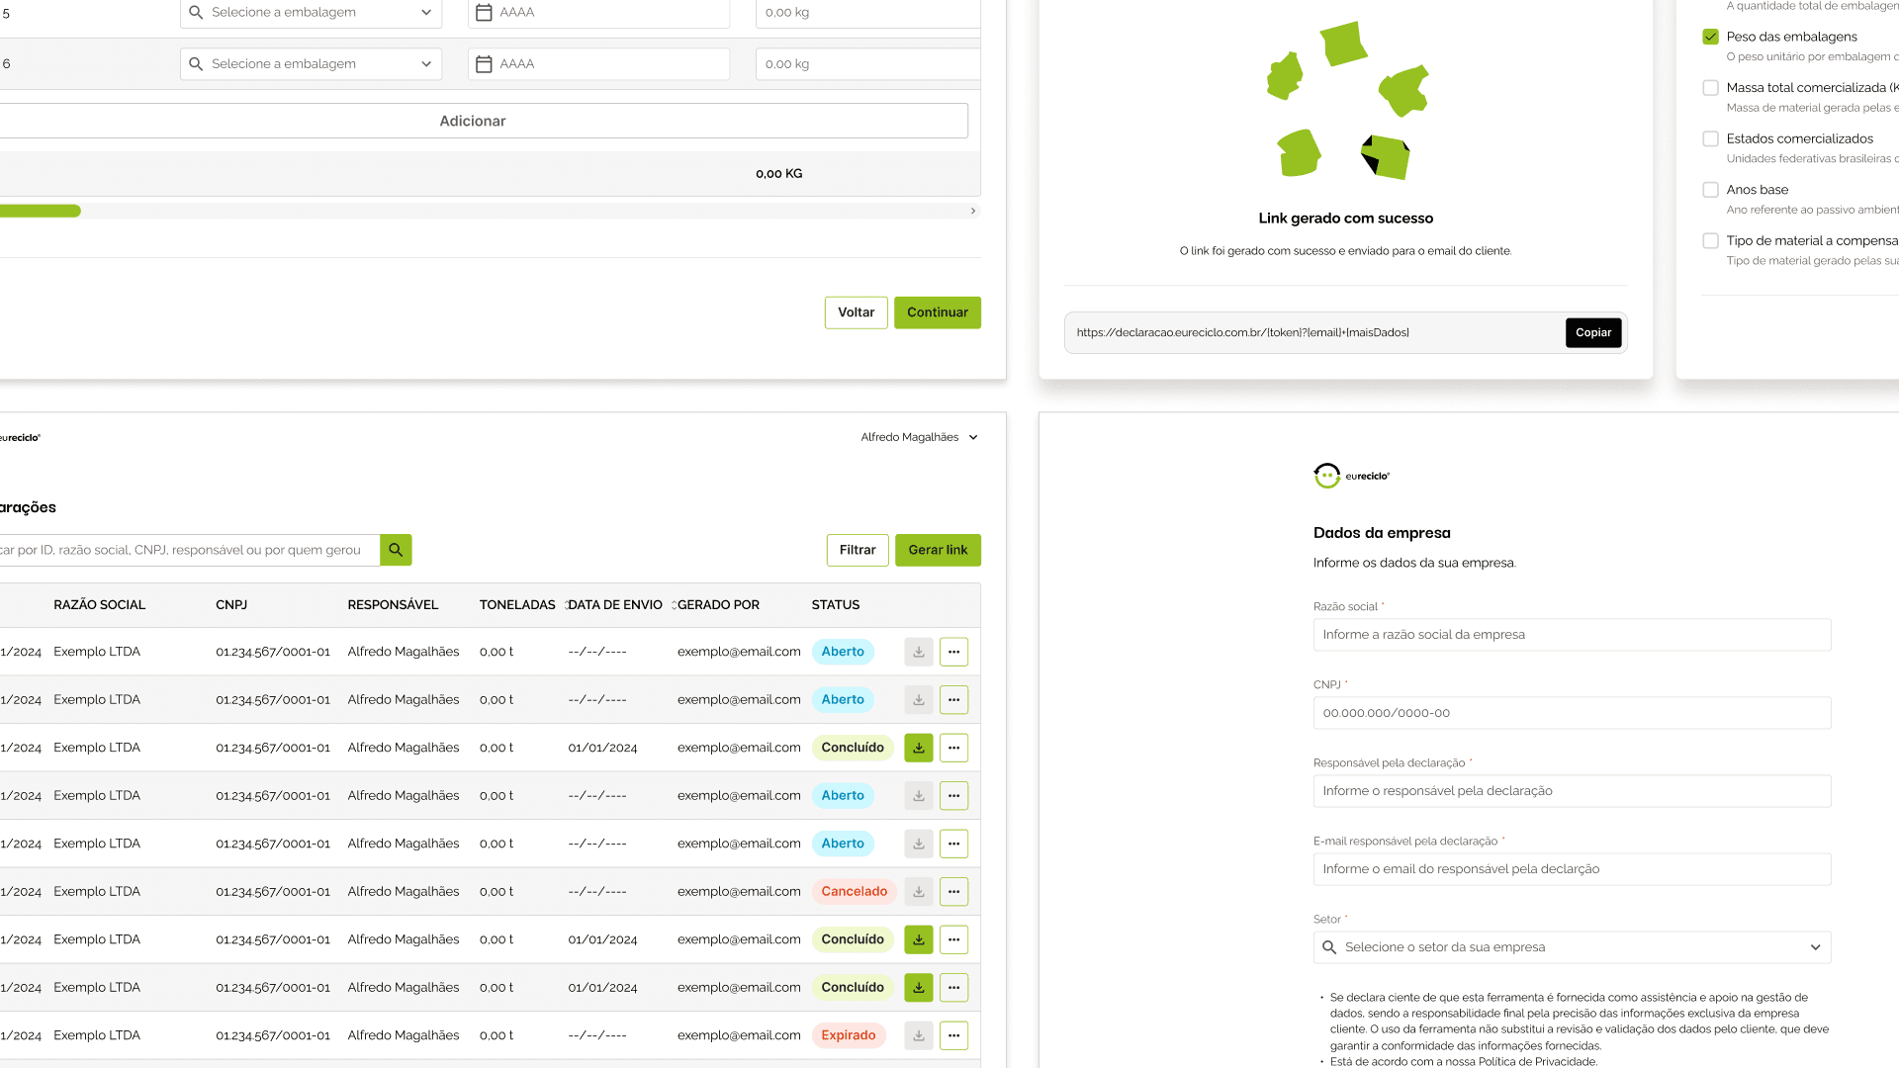
Task: Click scroll-right arrow of horizontal scrollbar
Action: tap(973, 211)
